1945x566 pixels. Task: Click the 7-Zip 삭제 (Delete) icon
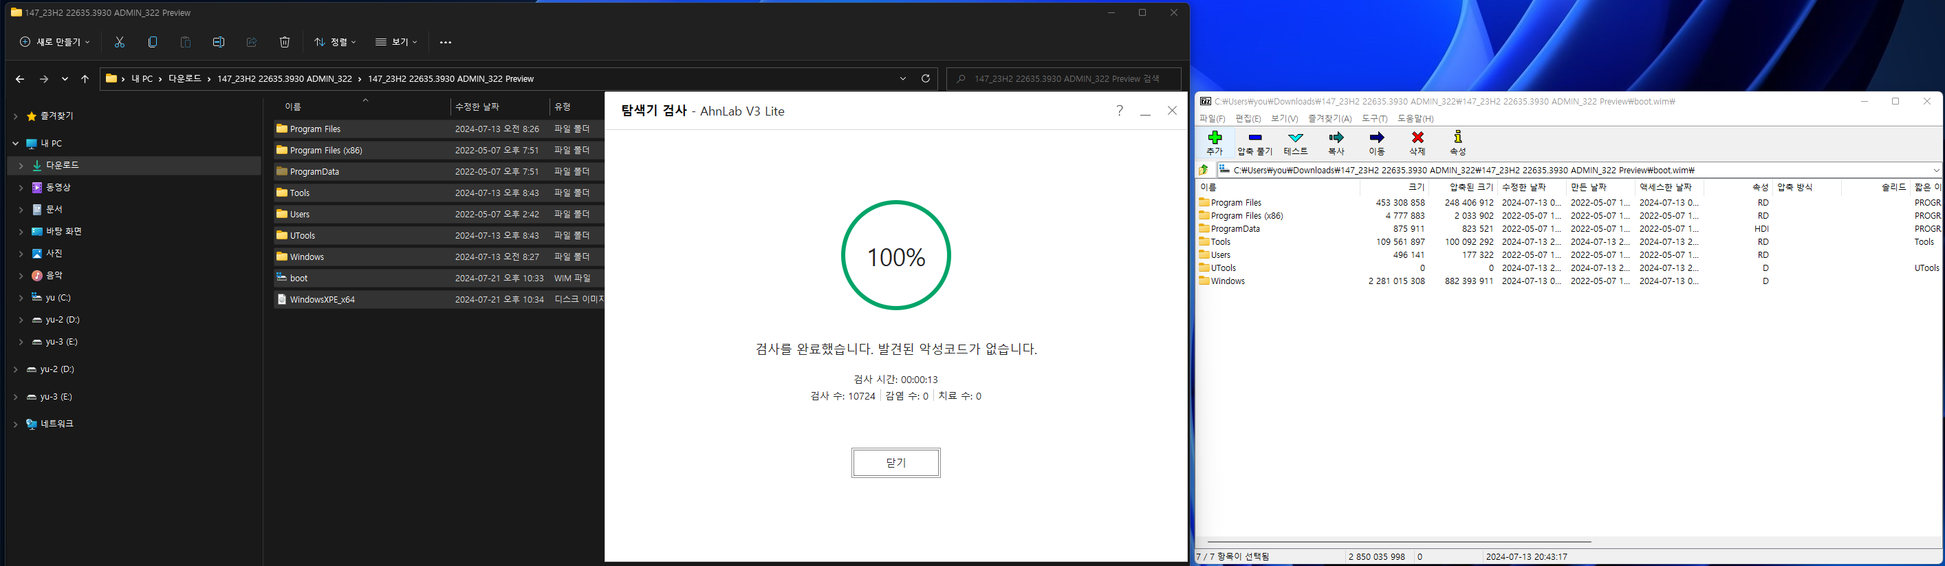tap(1417, 138)
